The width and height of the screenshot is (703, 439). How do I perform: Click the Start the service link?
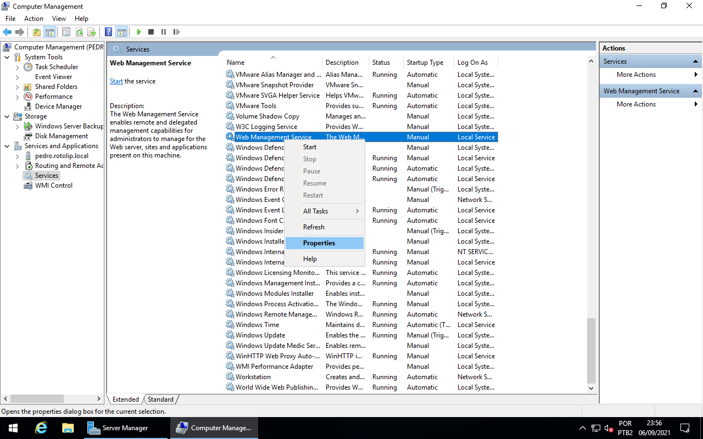(x=116, y=81)
